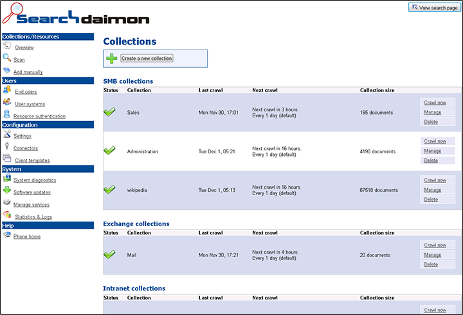Click the green plus icon for a new collection
The width and height of the screenshot is (463, 315).
click(112, 58)
